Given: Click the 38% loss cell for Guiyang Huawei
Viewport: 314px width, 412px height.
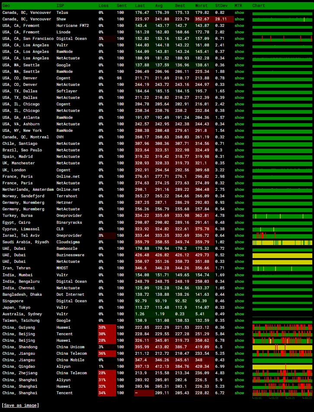Looking at the screenshot, I should coord(107,327).
